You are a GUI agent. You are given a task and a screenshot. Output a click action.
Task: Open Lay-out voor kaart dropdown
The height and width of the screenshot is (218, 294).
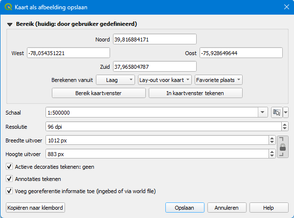[x=164, y=79]
